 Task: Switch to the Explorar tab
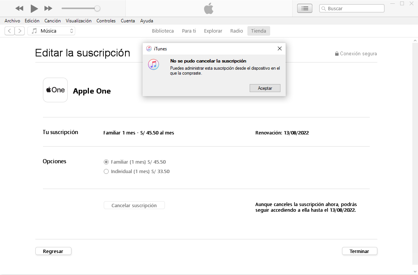213,31
